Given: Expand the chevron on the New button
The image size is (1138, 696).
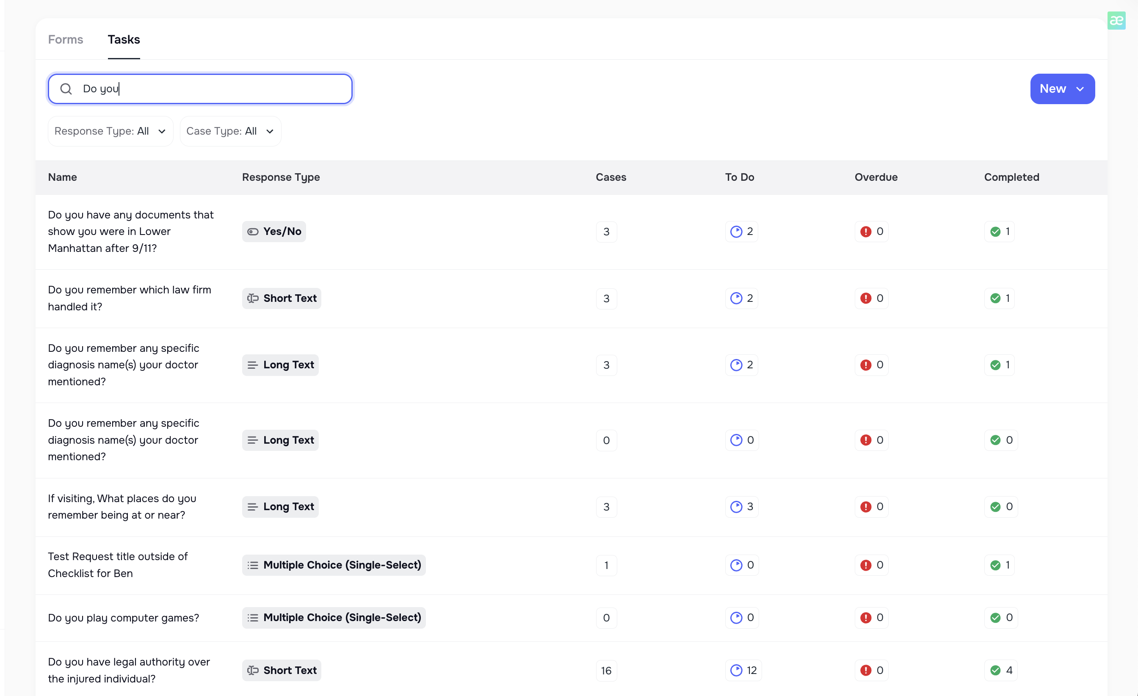Looking at the screenshot, I should tap(1081, 88).
